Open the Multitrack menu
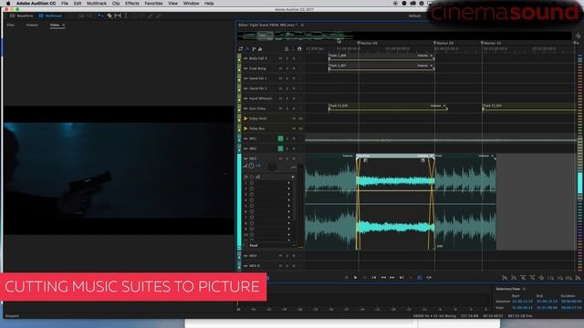This screenshot has height=328, width=584. pos(97,4)
